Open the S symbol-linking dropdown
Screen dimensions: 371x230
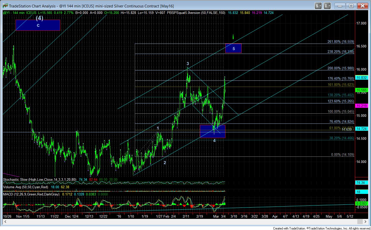pos(318,6)
